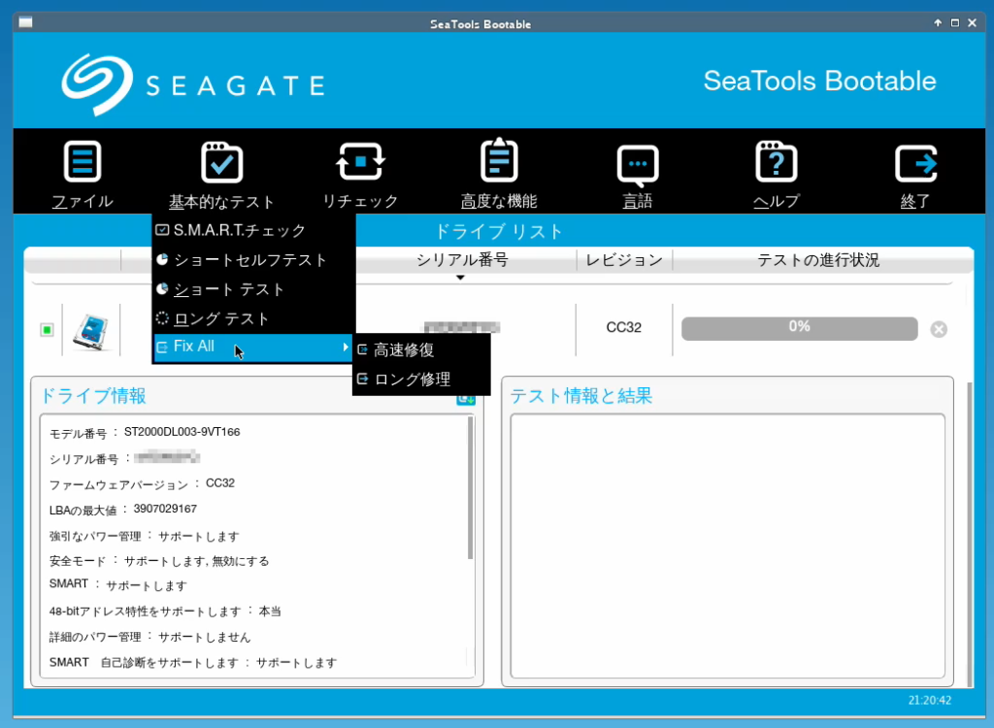994x728 pixels.
Task: Cancel the test with the X button
Action: (x=938, y=328)
